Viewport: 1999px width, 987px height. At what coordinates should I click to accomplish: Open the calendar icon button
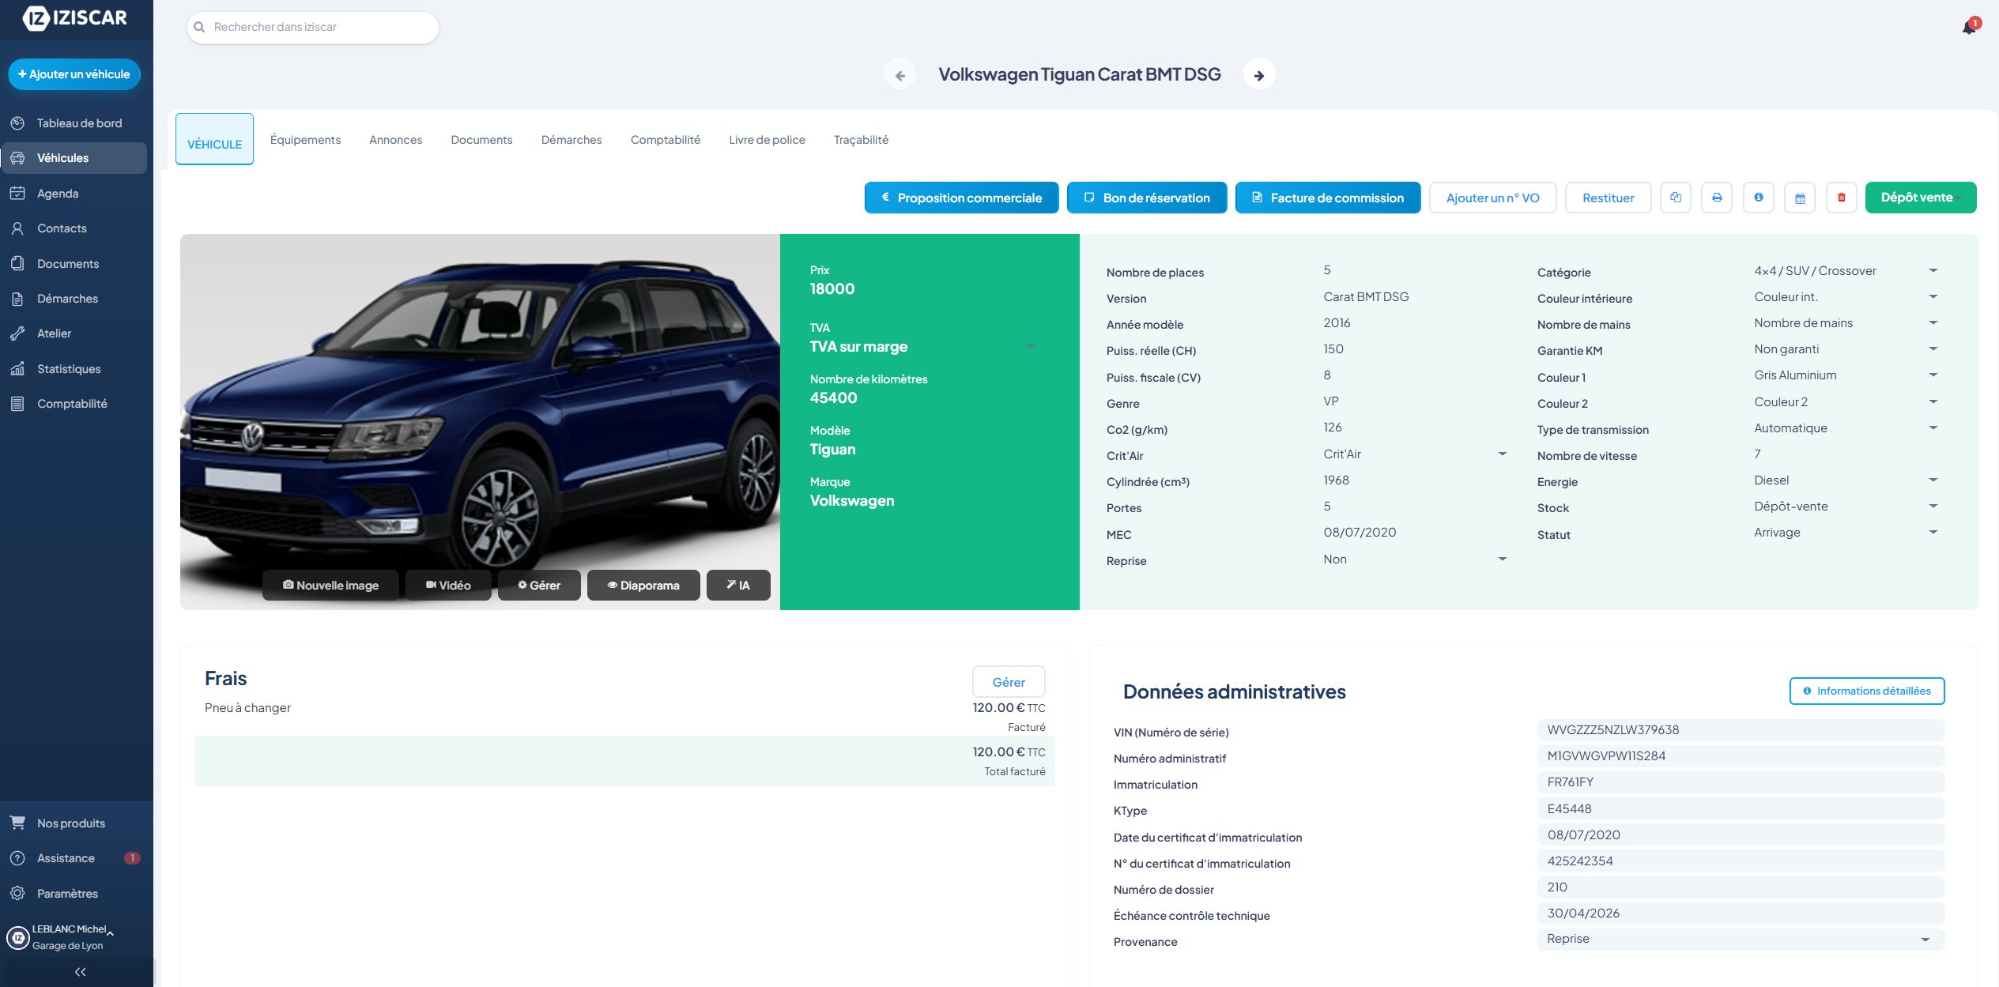(x=1800, y=198)
